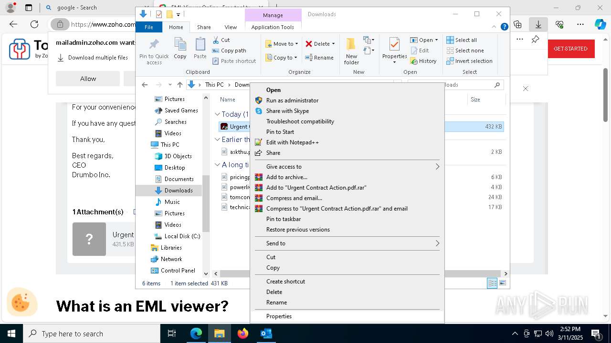Viewport: 611px width, 343px height.
Task: Click Copy path in ribbon
Action: click(x=229, y=50)
